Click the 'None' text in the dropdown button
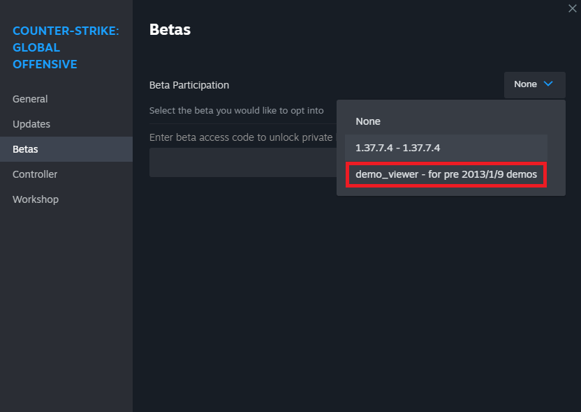This screenshot has width=581, height=412. 525,84
